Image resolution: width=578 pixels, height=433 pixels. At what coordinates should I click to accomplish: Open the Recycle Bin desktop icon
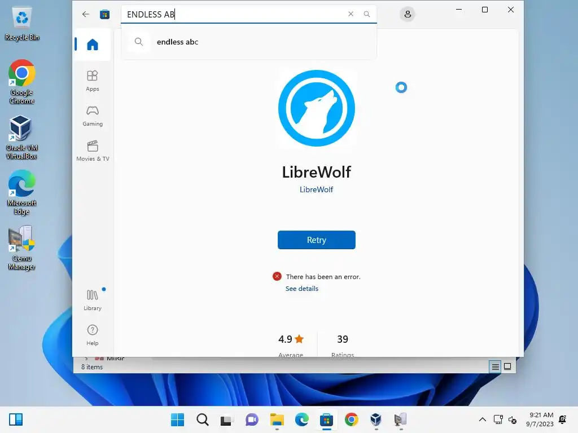(22, 24)
